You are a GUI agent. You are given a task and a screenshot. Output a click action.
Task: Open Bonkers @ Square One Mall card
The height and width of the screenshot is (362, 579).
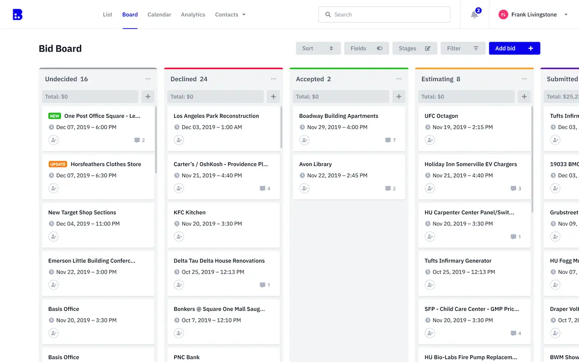[x=223, y=321]
